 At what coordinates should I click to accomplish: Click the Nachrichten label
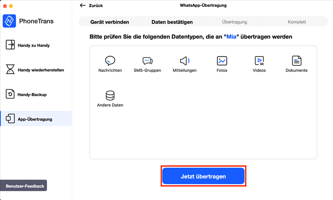point(110,70)
